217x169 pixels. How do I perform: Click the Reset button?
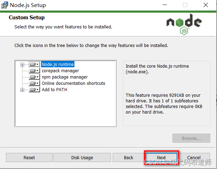click(x=29, y=157)
